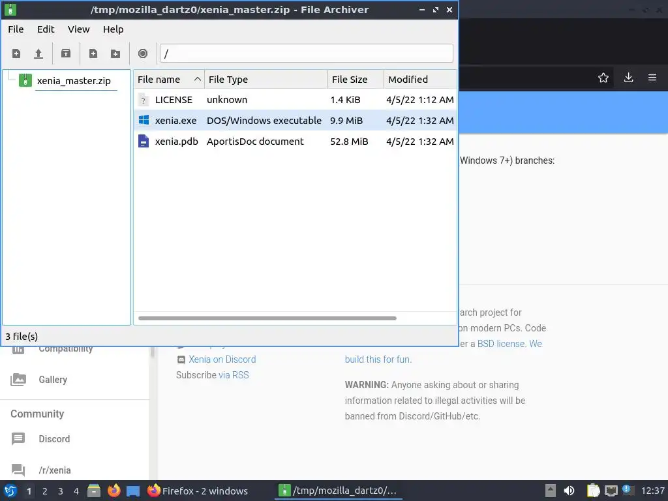Image resolution: width=668 pixels, height=501 pixels.
Task: Bookmark page with Firefox star icon
Action: pos(603,78)
